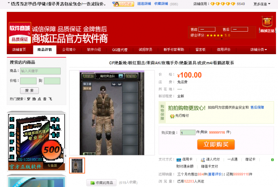Click the minimum price input field
This screenshot has width=278, height=187.
28,81
